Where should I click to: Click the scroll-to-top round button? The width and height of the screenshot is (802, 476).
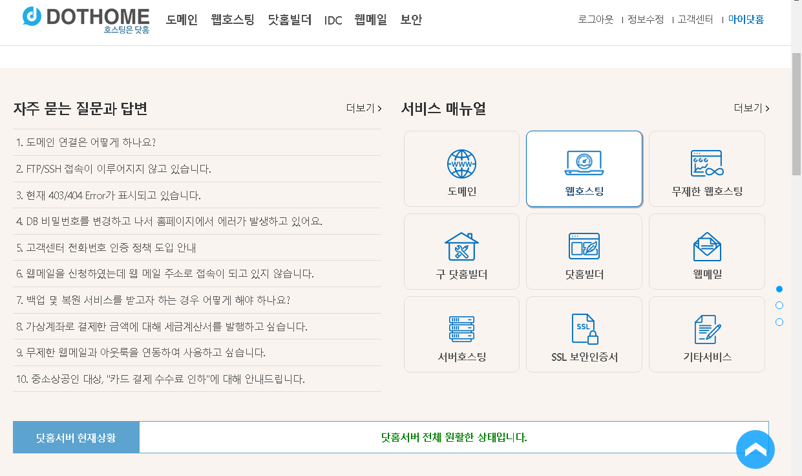click(x=755, y=449)
